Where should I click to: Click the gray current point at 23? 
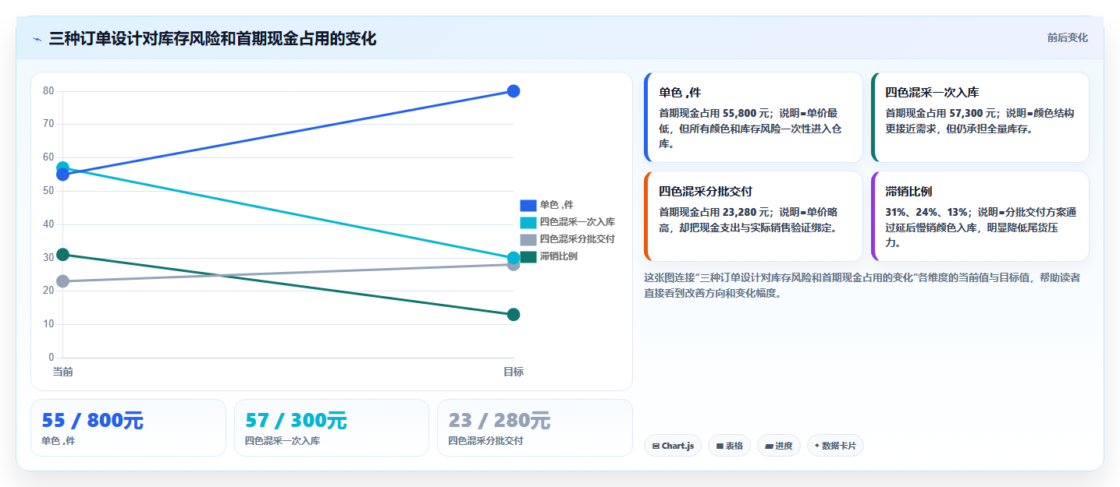tap(62, 281)
